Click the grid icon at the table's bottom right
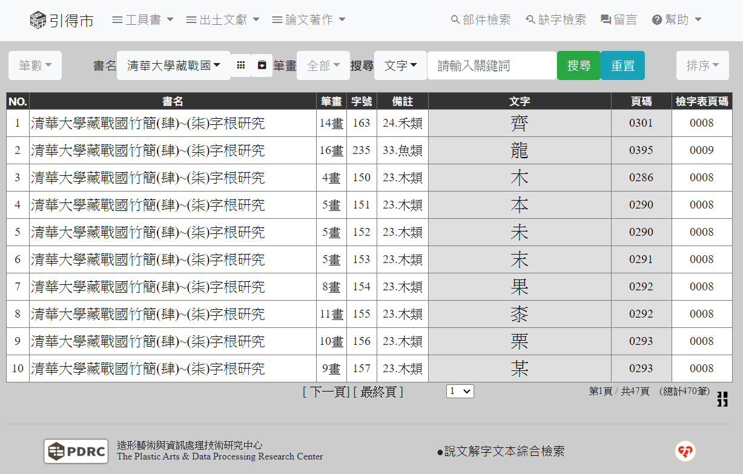This screenshot has width=743, height=474. tap(722, 399)
